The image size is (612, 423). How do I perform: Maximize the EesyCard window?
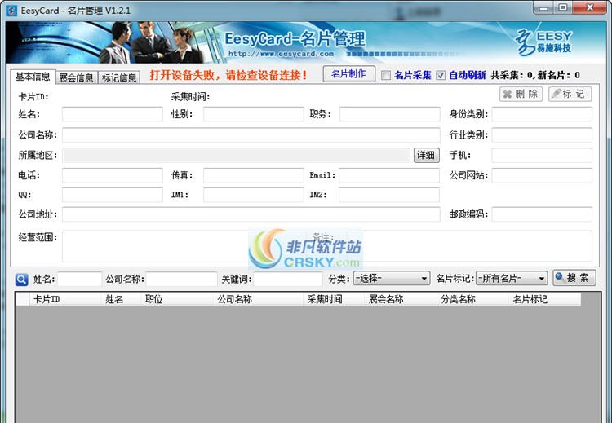(563, 7)
